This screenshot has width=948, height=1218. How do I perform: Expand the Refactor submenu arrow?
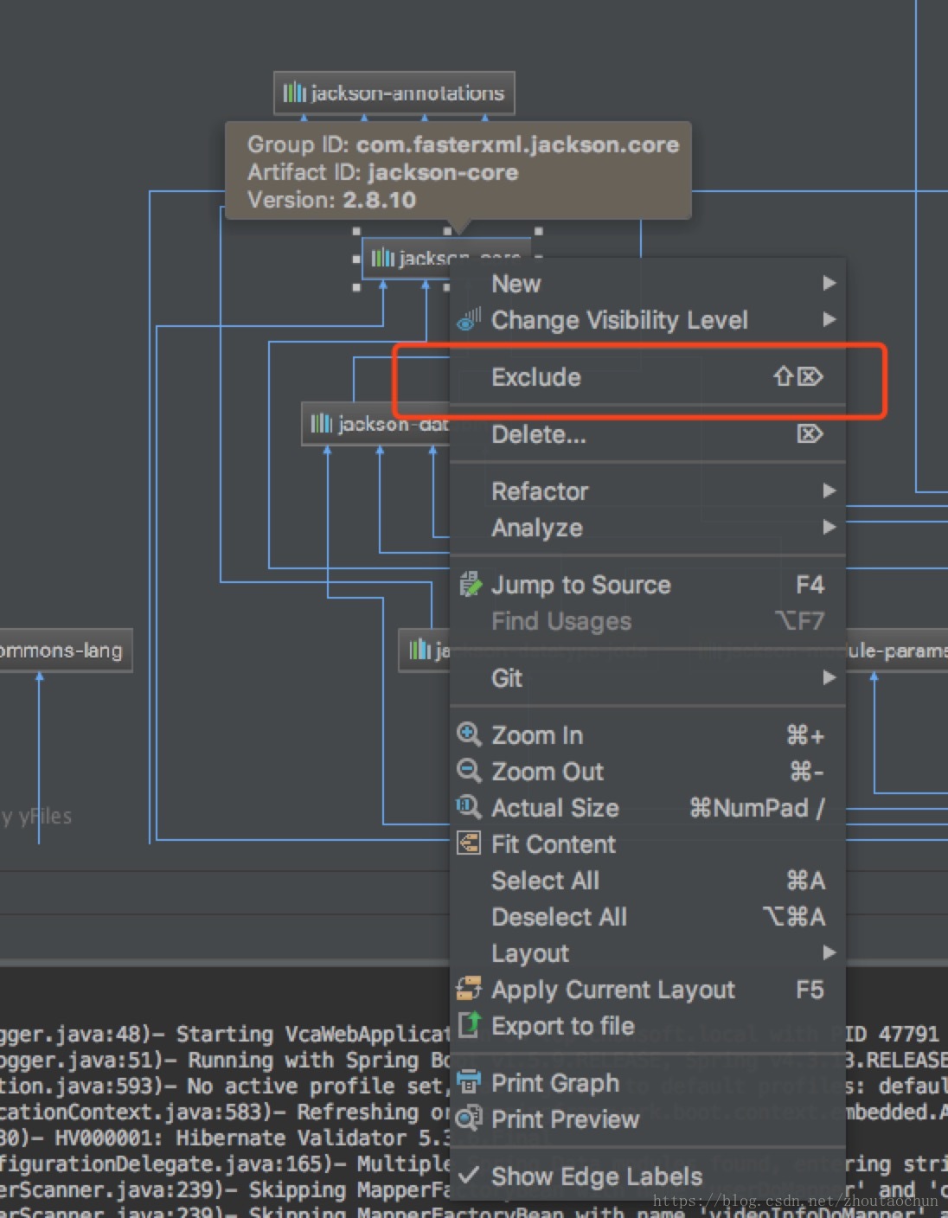[x=829, y=490]
